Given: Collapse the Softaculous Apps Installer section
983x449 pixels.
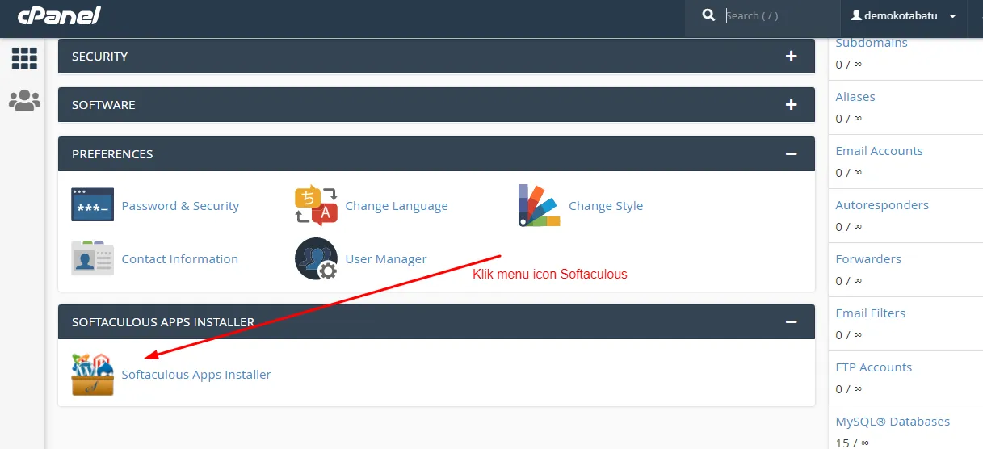Looking at the screenshot, I should coord(791,321).
